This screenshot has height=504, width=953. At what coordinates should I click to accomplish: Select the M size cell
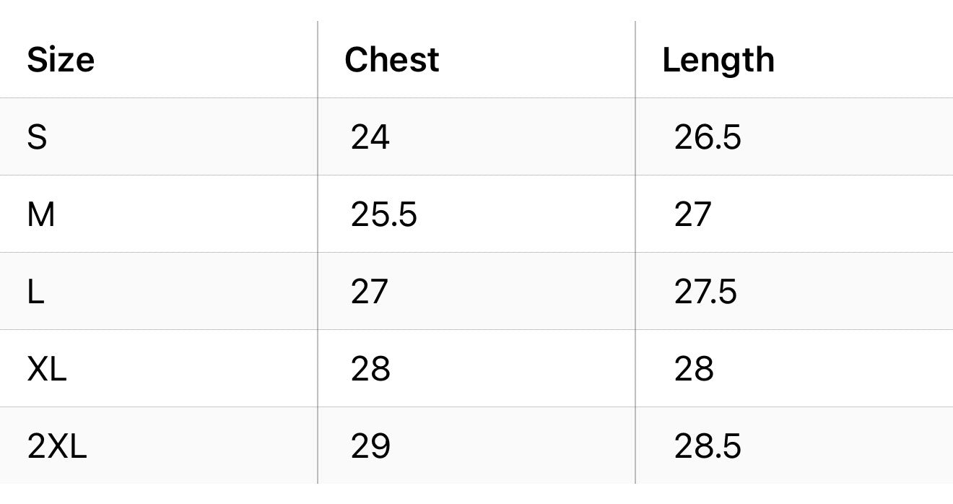[x=41, y=214]
